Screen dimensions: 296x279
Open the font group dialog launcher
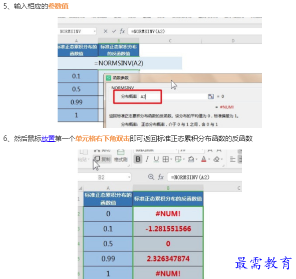223,166
